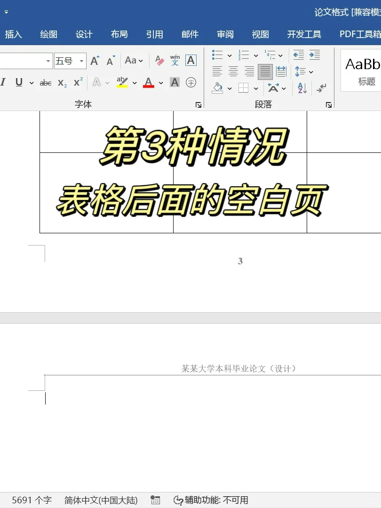Click the strikethrough text icon
This screenshot has width=381, height=508.
pyautogui.click(x=46, y=83)
